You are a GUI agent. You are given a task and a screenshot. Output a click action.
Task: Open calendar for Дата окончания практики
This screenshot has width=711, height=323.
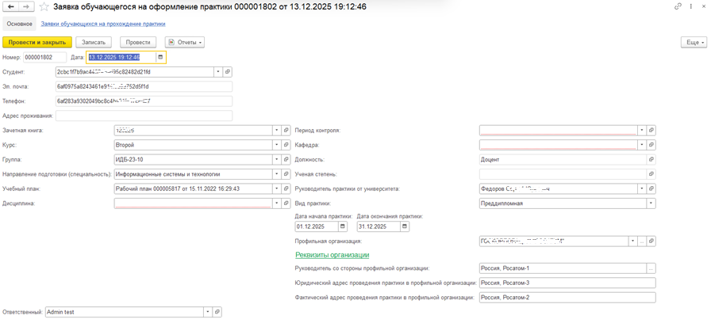[x=405, y=226]
